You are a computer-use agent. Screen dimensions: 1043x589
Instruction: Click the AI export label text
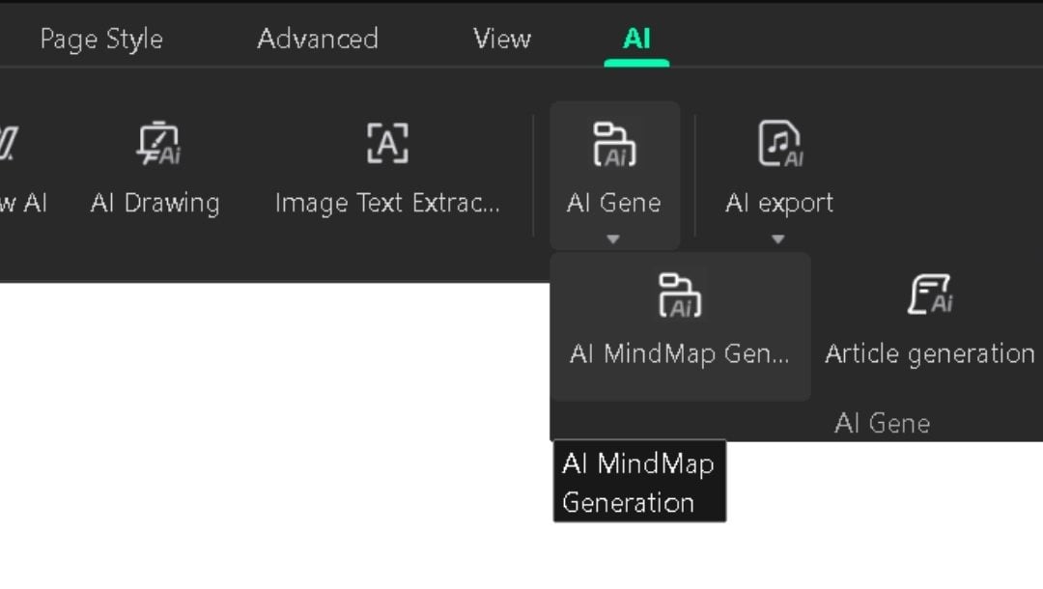[778, 203]
